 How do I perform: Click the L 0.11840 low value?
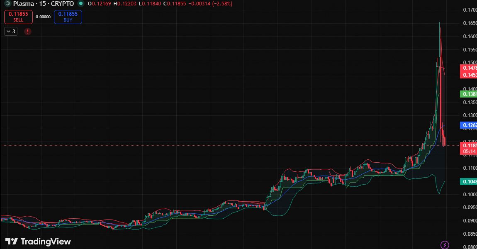[150, 4]
